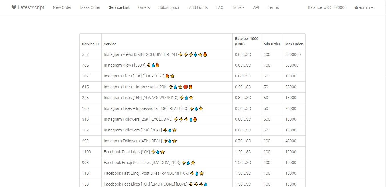Click lightning icon in Instagram Followers [45K] row
The width and height of the screenshot is (386, 187).
click(165, 141)
